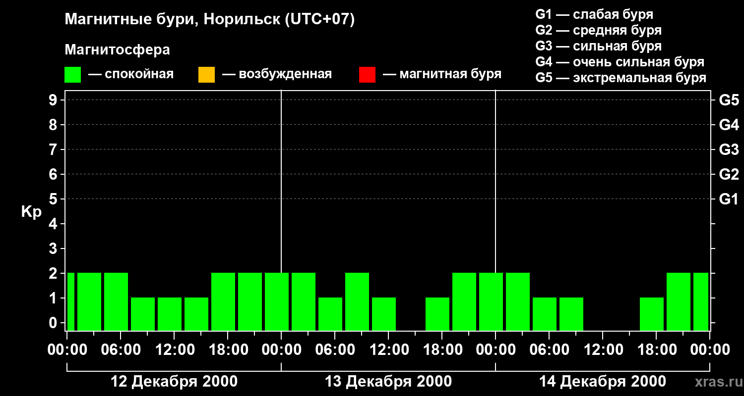Click the Kp 2 bar crossing midnight into 14 December
The width and height of the screenshot is (744, 396).
[491, 301]
